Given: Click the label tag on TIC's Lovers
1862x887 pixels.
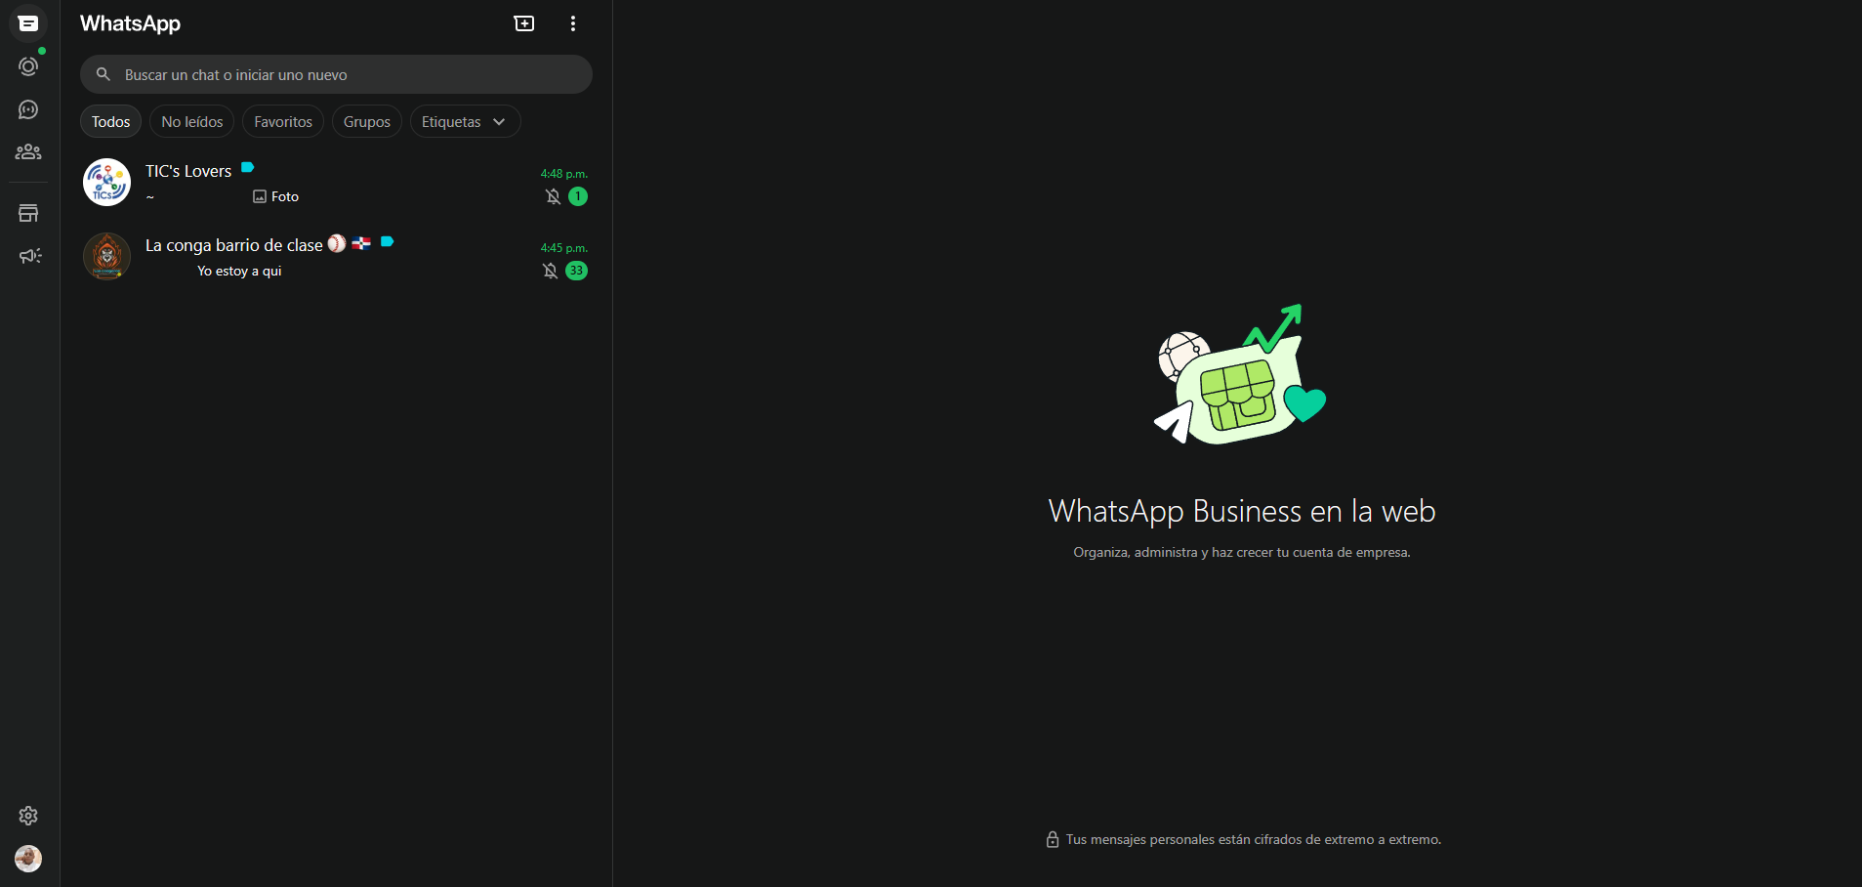Looking at the screenshot, I should click(248, 167).
